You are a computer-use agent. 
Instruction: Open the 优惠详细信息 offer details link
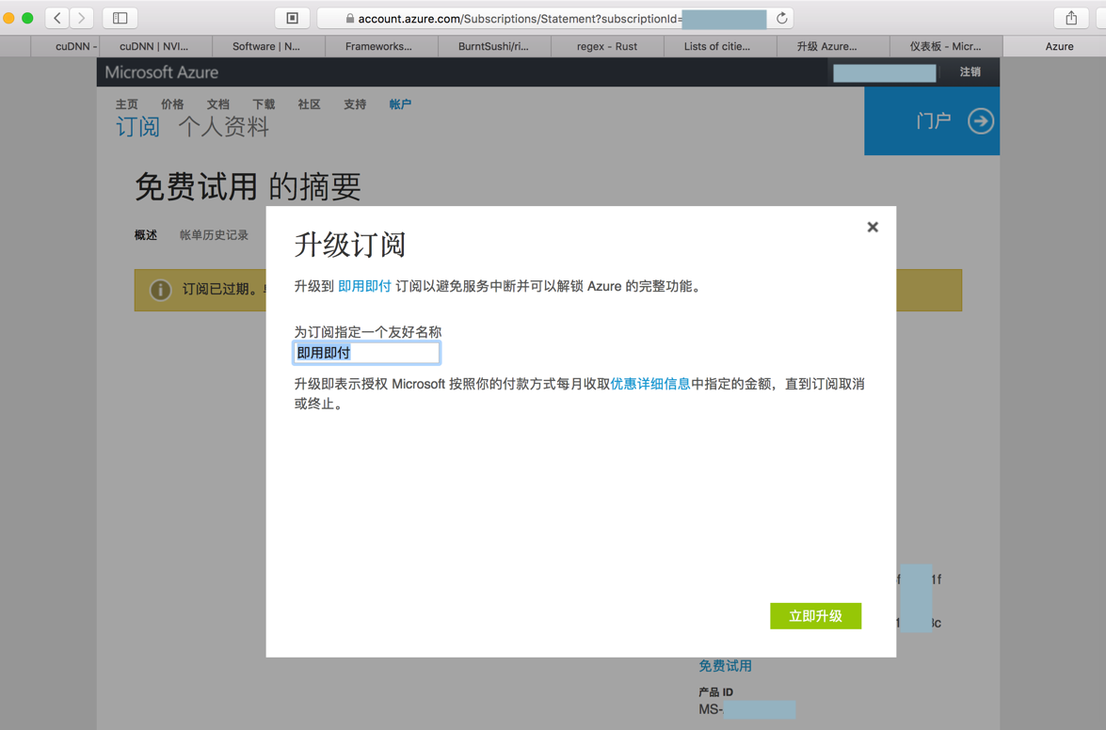(650, 384)
